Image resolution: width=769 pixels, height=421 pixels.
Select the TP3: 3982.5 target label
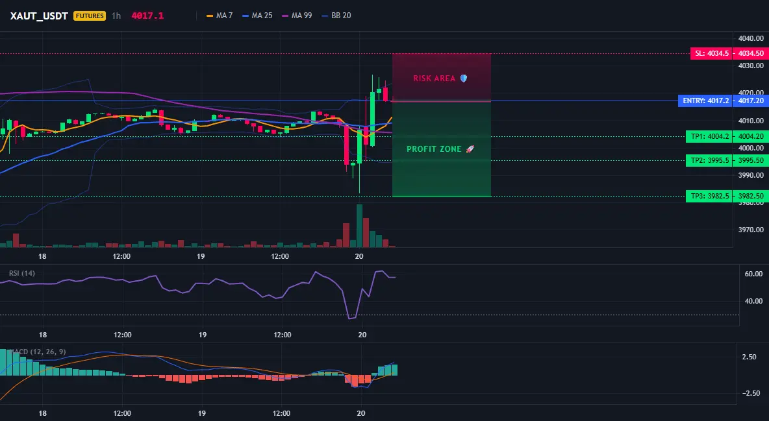click(x=709, y=196)
